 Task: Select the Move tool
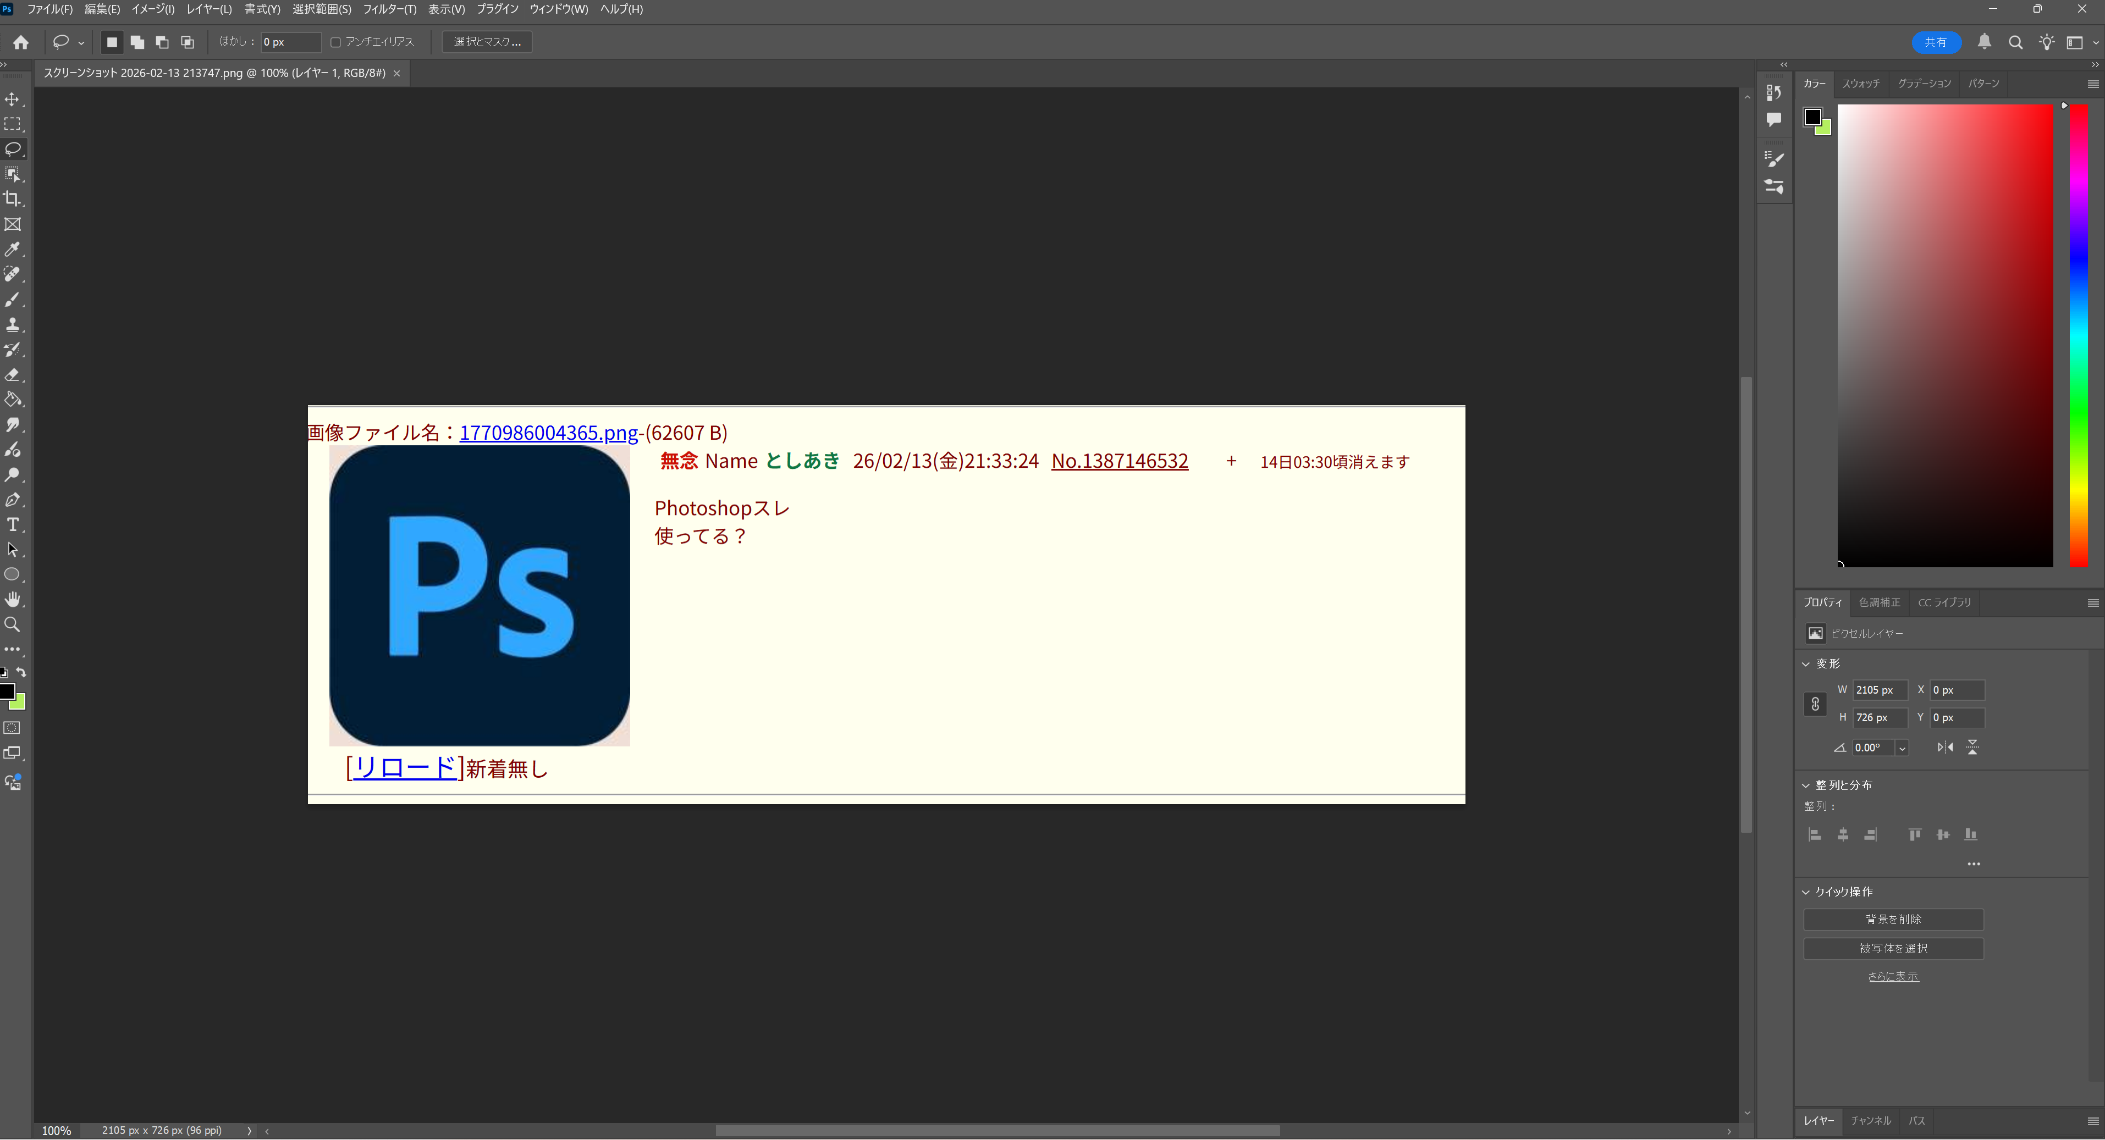[12, 99]
